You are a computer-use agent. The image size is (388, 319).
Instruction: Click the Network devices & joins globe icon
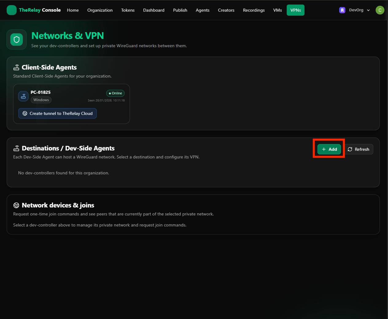(16, 205)
